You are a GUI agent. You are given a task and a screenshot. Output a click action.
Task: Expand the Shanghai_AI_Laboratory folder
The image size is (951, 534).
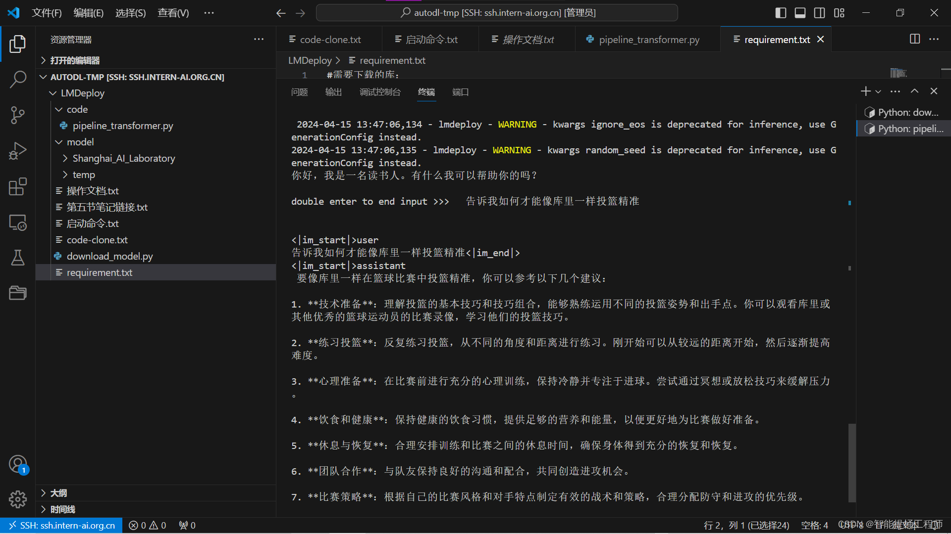(x=65, y=158)
